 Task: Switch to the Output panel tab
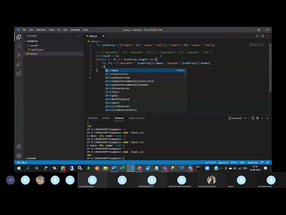[x=106, y=118]
